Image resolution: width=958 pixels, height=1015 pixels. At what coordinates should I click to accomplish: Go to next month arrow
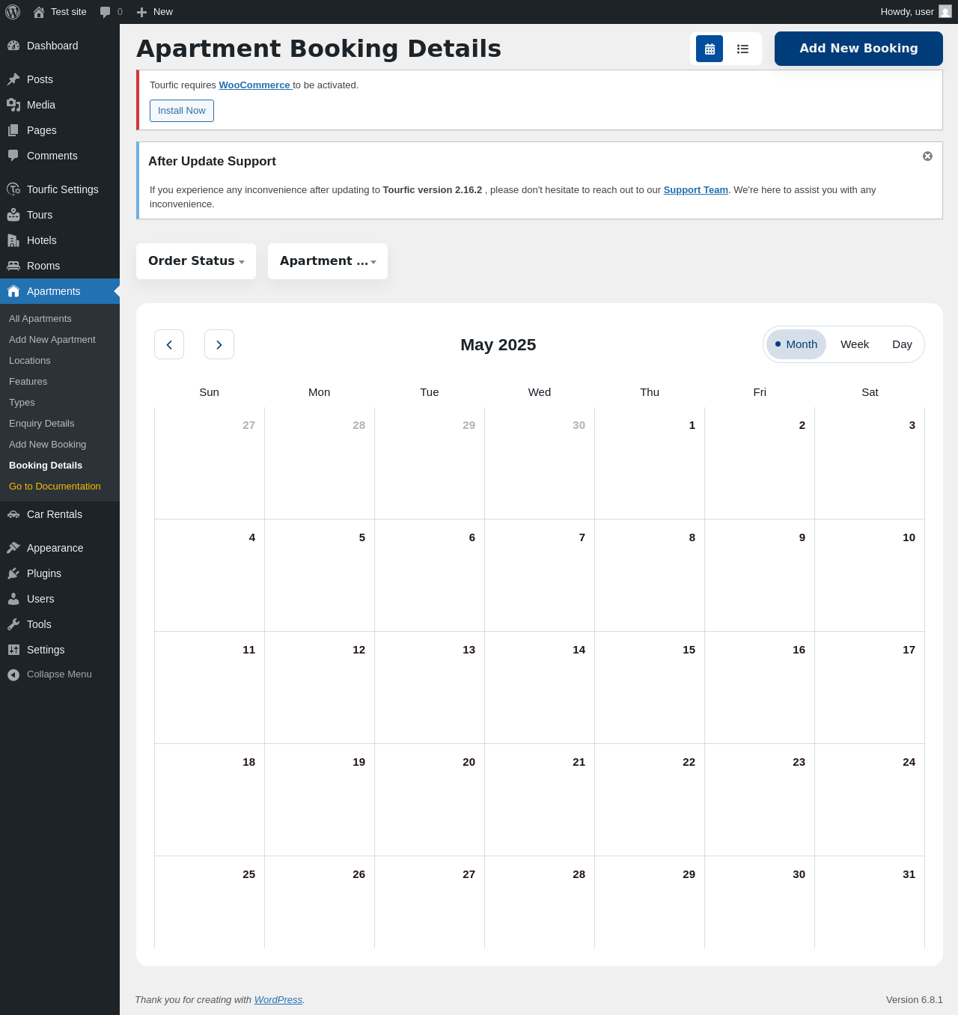[219, 344]
